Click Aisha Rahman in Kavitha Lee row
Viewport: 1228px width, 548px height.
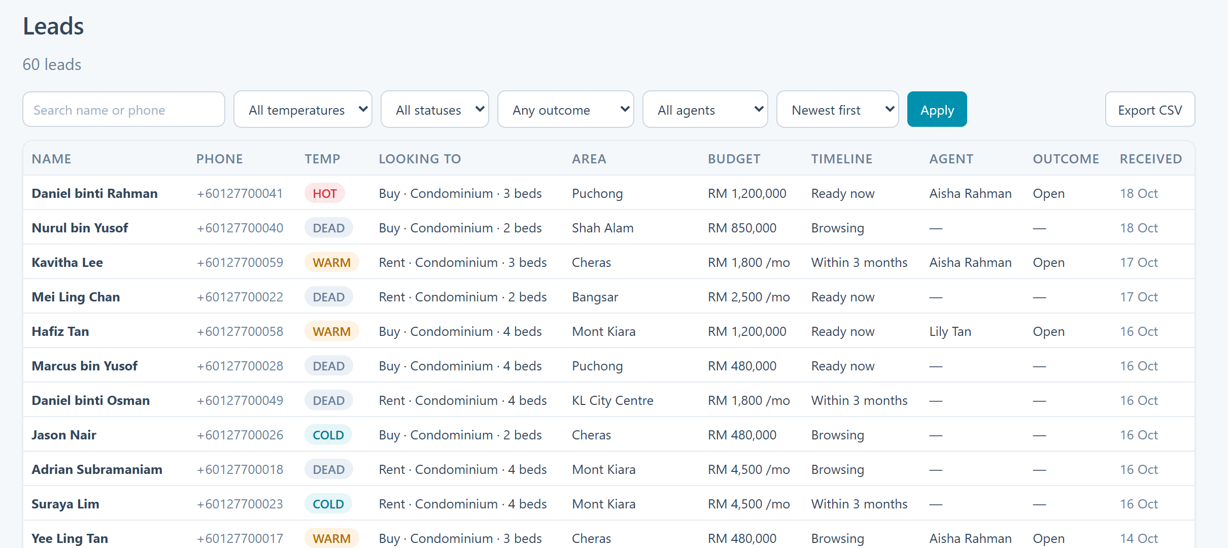click(x=970, y=262)
